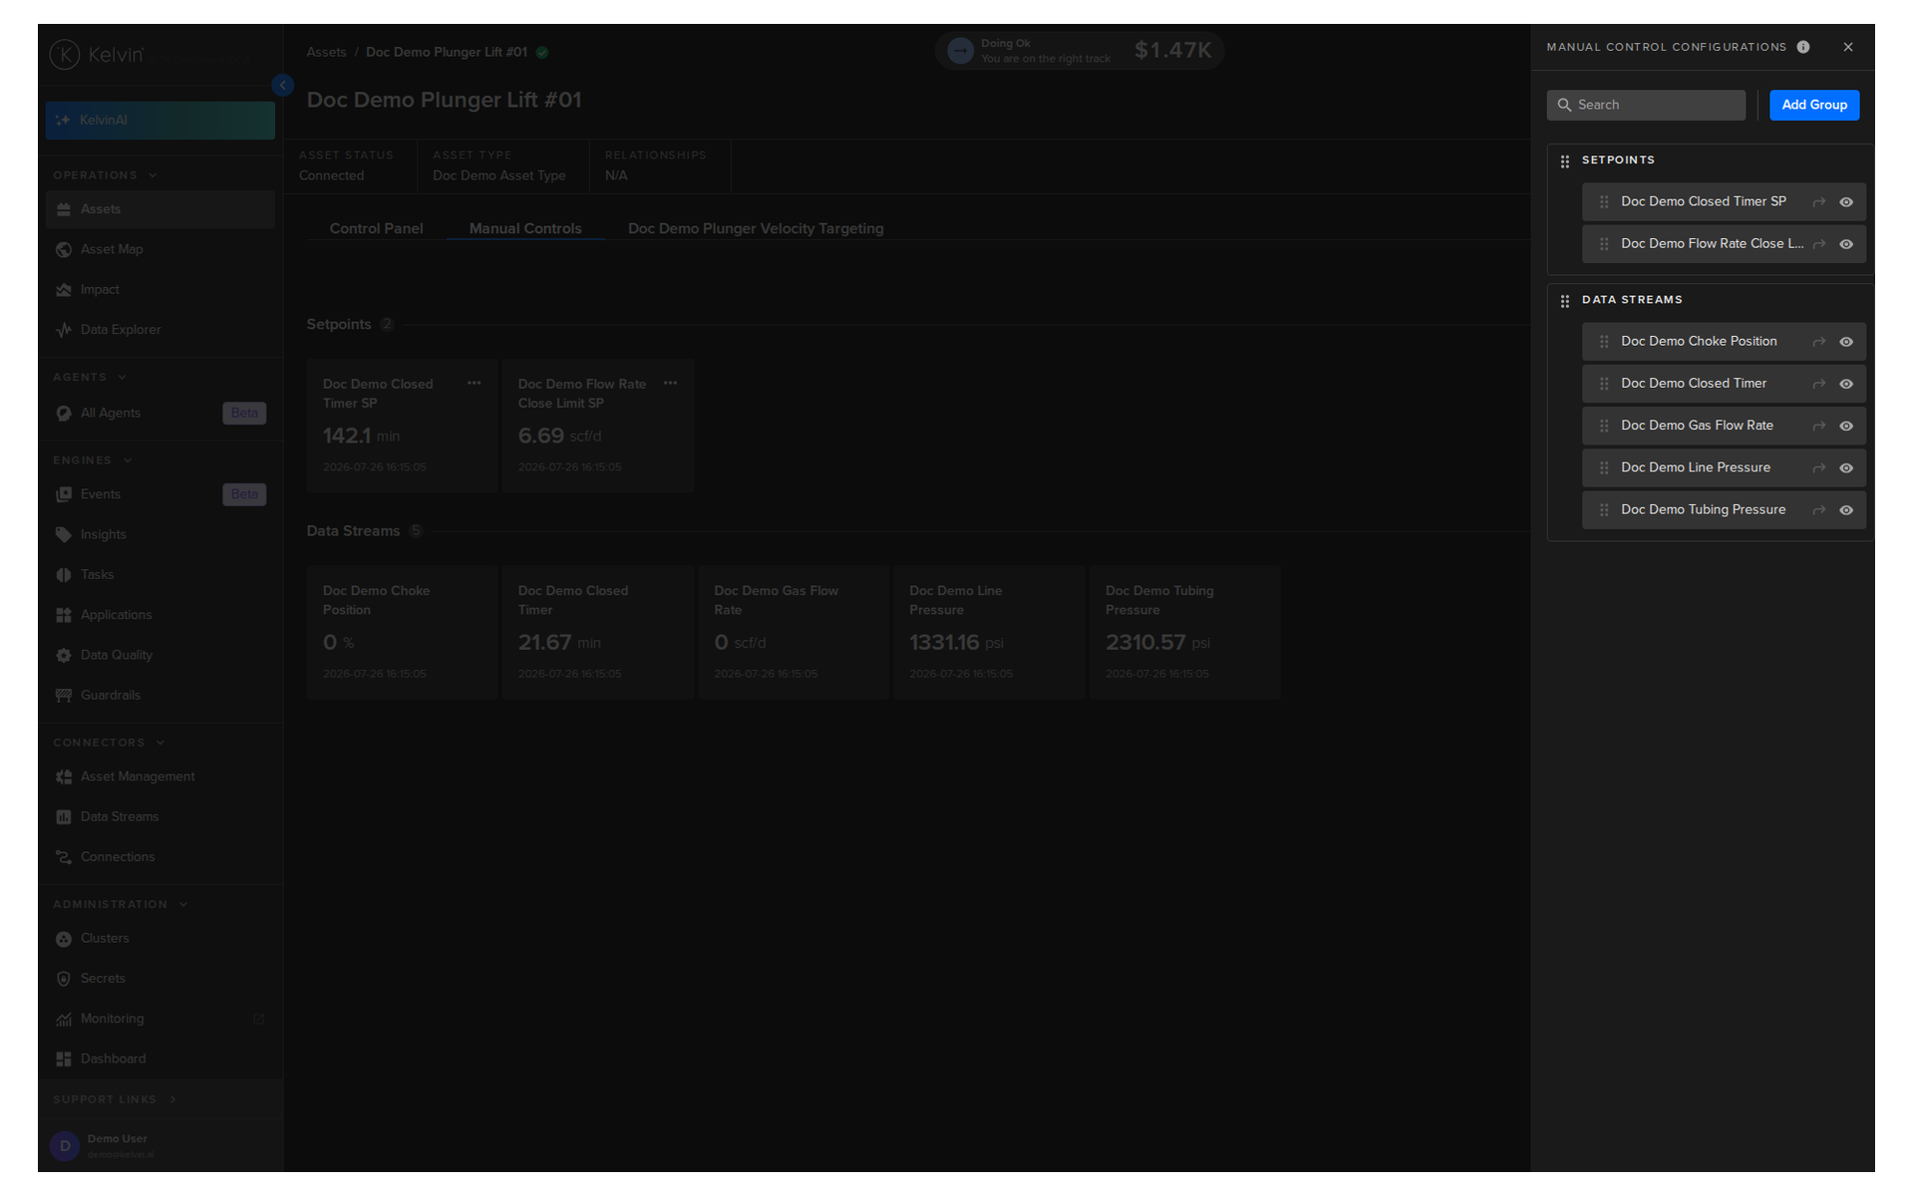The height and width of the screenshot is (1196, 1914).
Task: Collapse the sidebar with the arrow button
Action: (283, 86)
